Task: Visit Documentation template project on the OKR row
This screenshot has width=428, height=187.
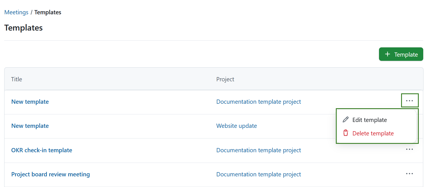Action: pos(258,150)
